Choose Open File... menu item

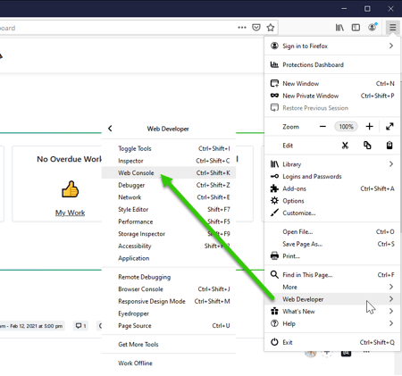332,231
